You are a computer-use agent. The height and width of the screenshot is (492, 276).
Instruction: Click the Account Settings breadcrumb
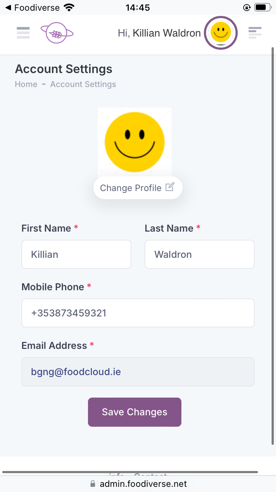coord(83,84)
